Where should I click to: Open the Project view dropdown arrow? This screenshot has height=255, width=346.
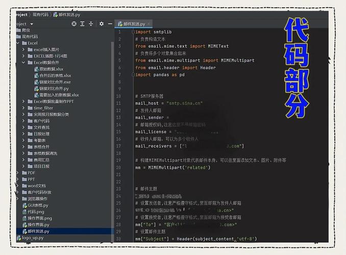pyautogui.click(x=32, y=24)
